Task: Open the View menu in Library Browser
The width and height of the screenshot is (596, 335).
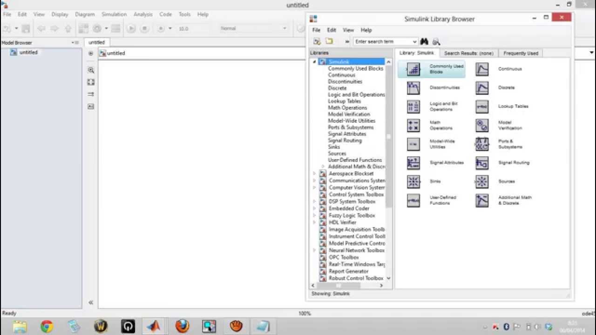Action: click(x=348, y=30)
